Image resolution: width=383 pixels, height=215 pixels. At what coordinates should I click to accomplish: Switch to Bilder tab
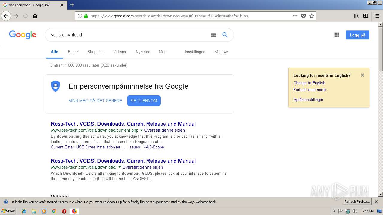[73, 52]
